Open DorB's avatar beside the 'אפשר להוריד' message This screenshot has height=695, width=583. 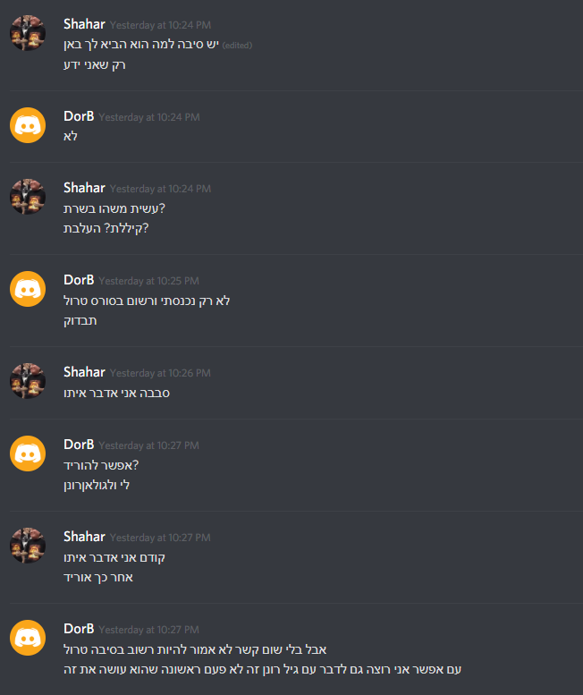[28, 453]
